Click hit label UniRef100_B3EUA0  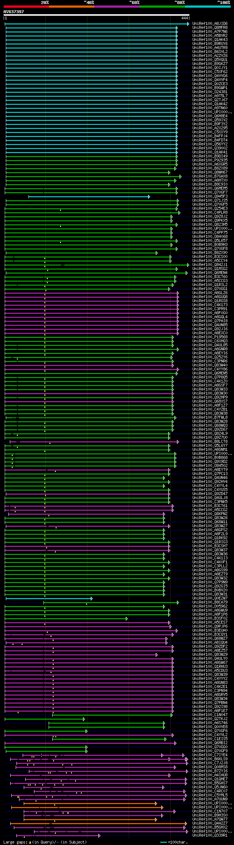210,631
